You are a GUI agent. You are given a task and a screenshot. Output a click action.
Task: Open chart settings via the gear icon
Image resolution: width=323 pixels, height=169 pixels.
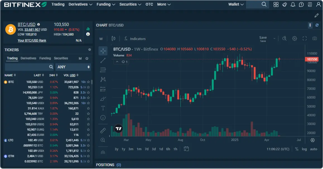coord(295,38)
